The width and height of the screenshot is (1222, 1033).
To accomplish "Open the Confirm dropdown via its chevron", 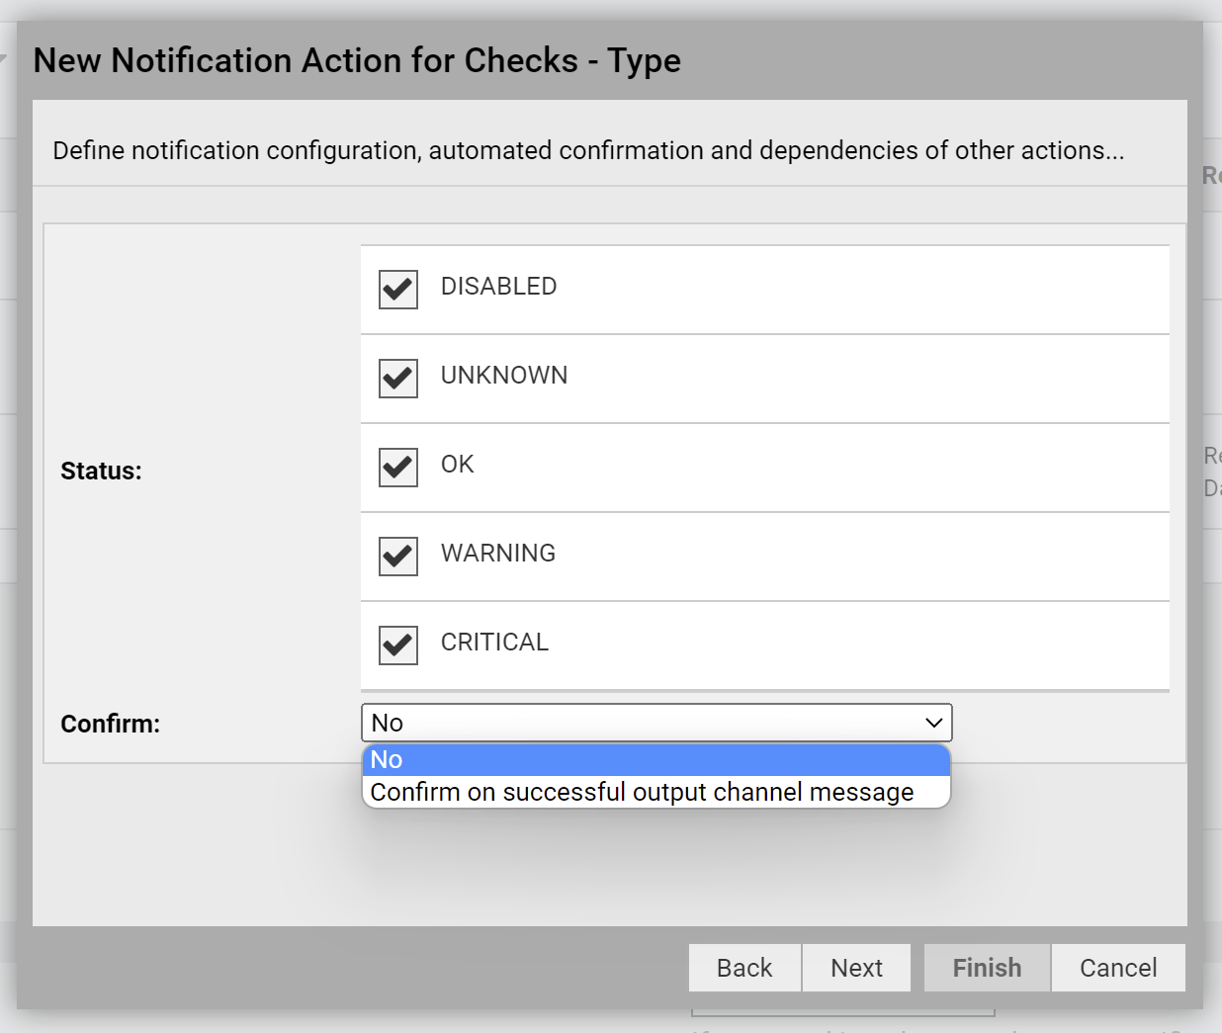I will 933,723.
